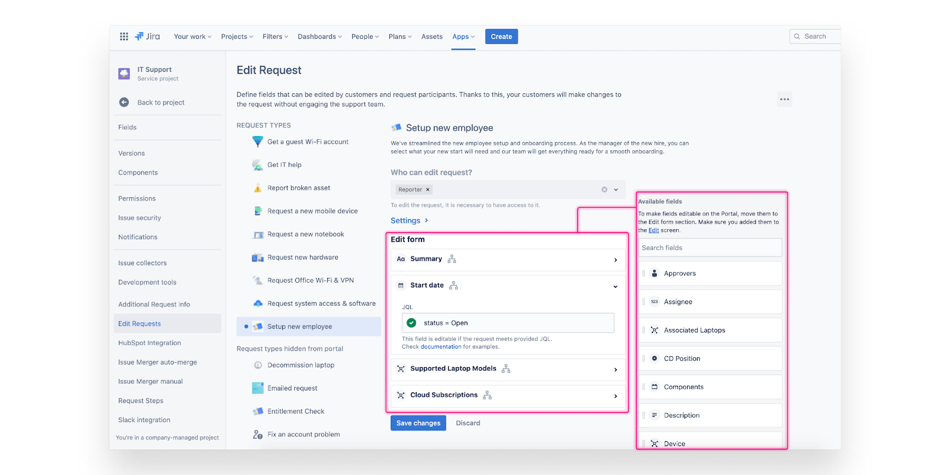Screen dimensions: 950x475
Task: Click the top Search box
Action: [x=815, y=36]
